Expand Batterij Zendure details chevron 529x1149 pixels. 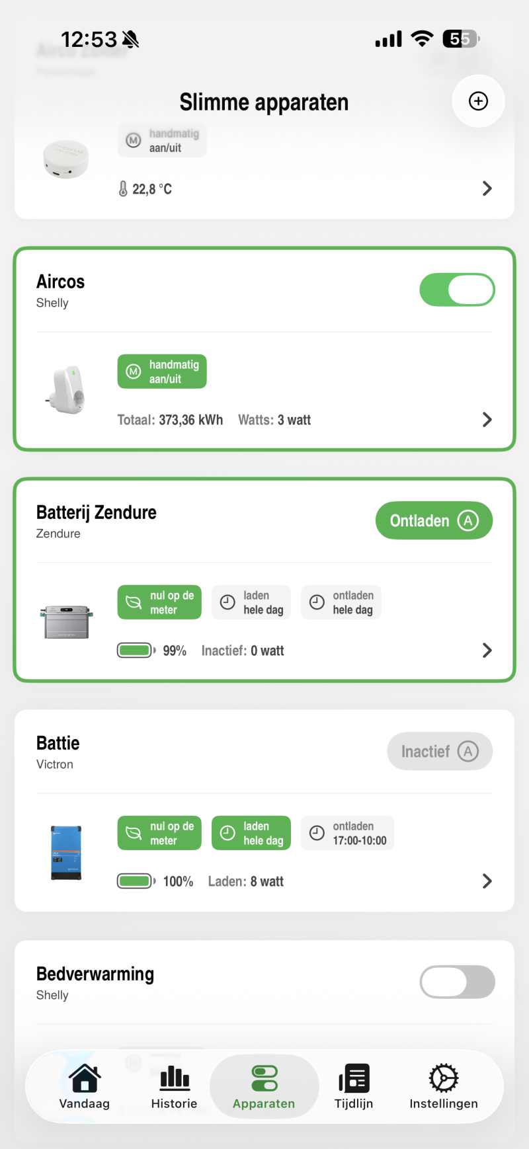click(x=487, y=651)
